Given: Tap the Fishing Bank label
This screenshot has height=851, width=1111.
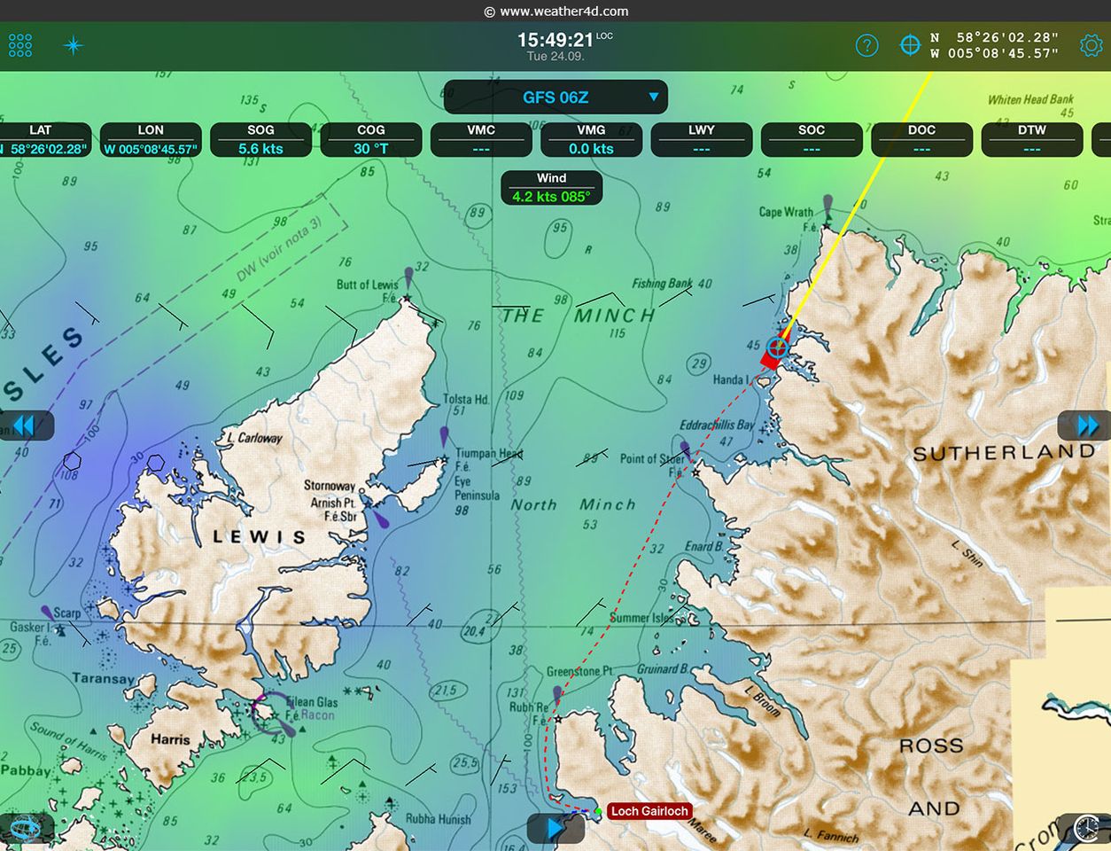Looking at the screenshot, I should tap(663, 284).
